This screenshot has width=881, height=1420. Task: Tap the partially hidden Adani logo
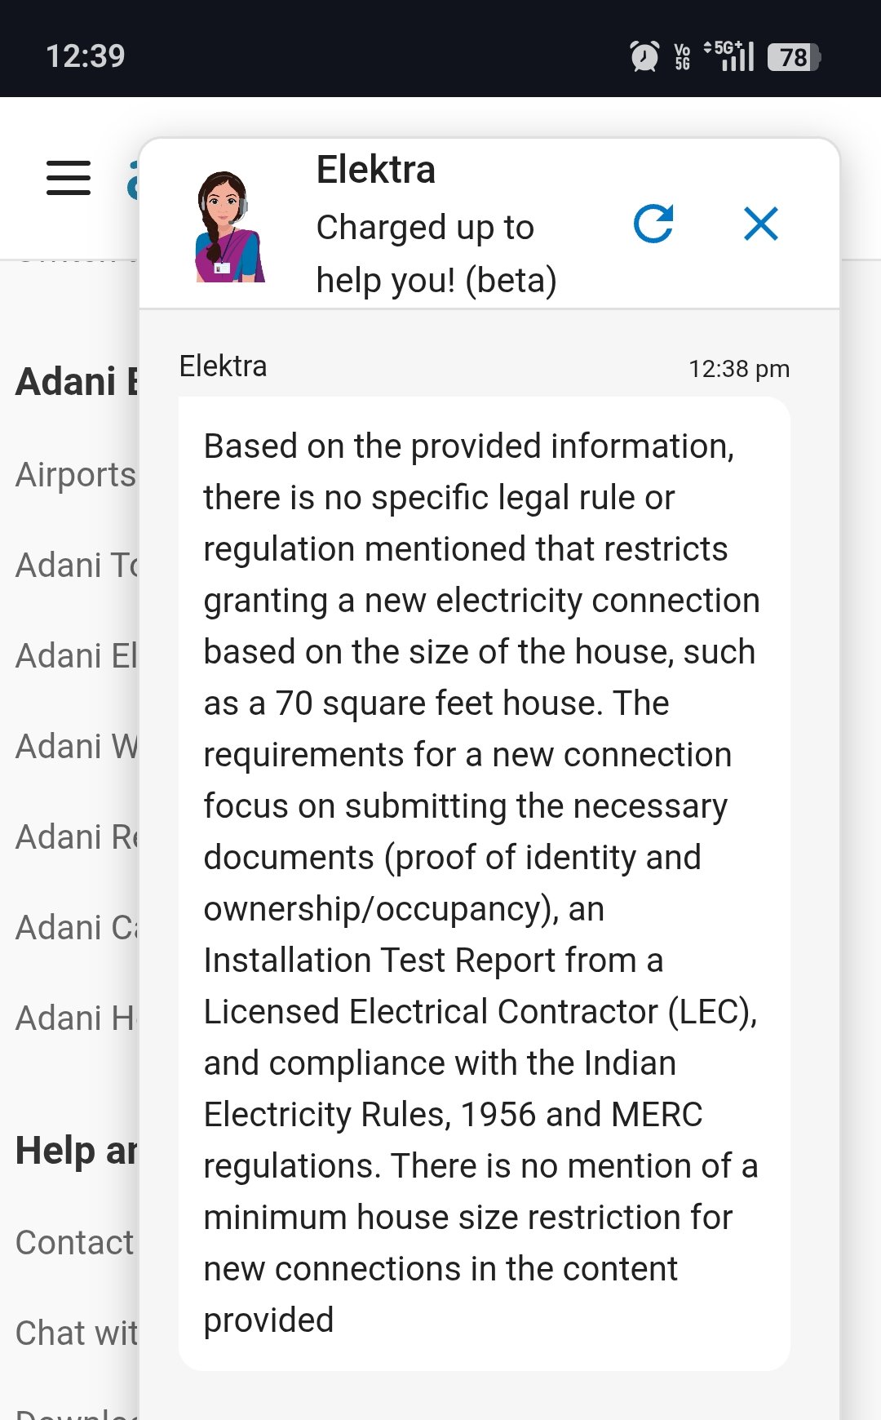(x=132, y=180)
